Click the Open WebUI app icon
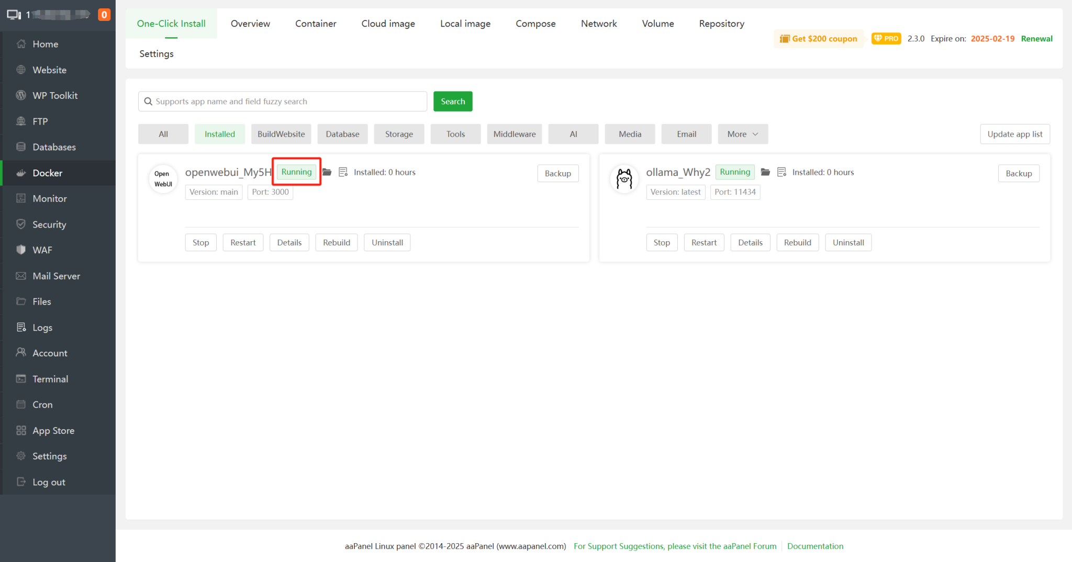1072x562 pixels. click(162, 179)
